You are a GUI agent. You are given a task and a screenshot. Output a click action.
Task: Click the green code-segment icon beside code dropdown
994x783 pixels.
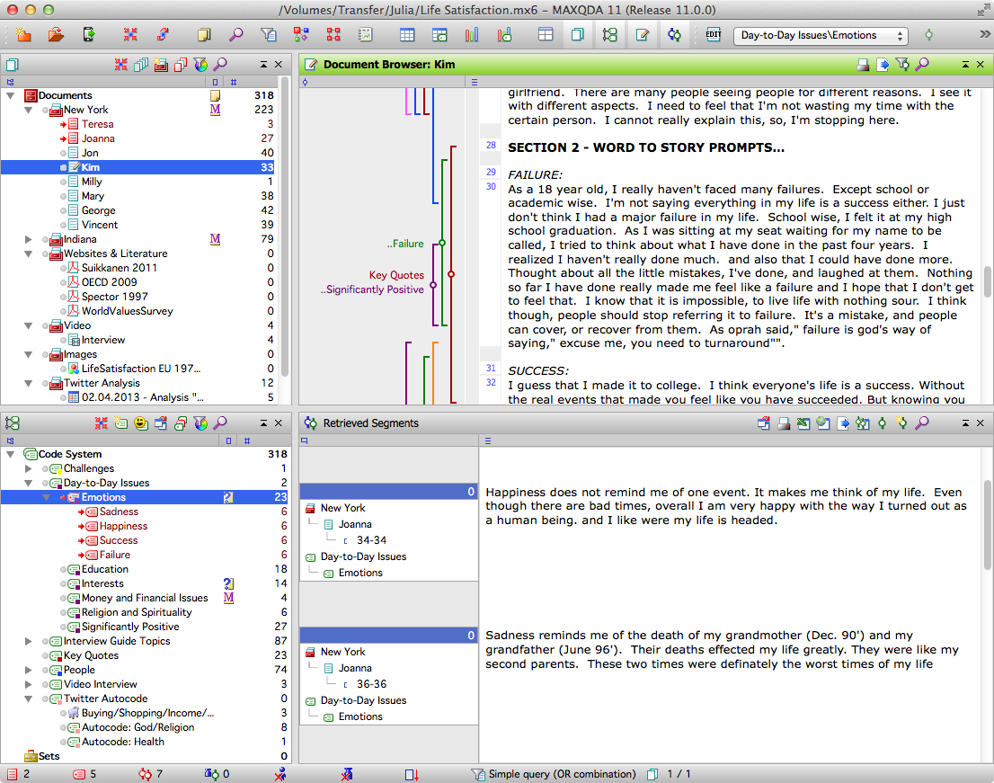click(x=928, y=35)
